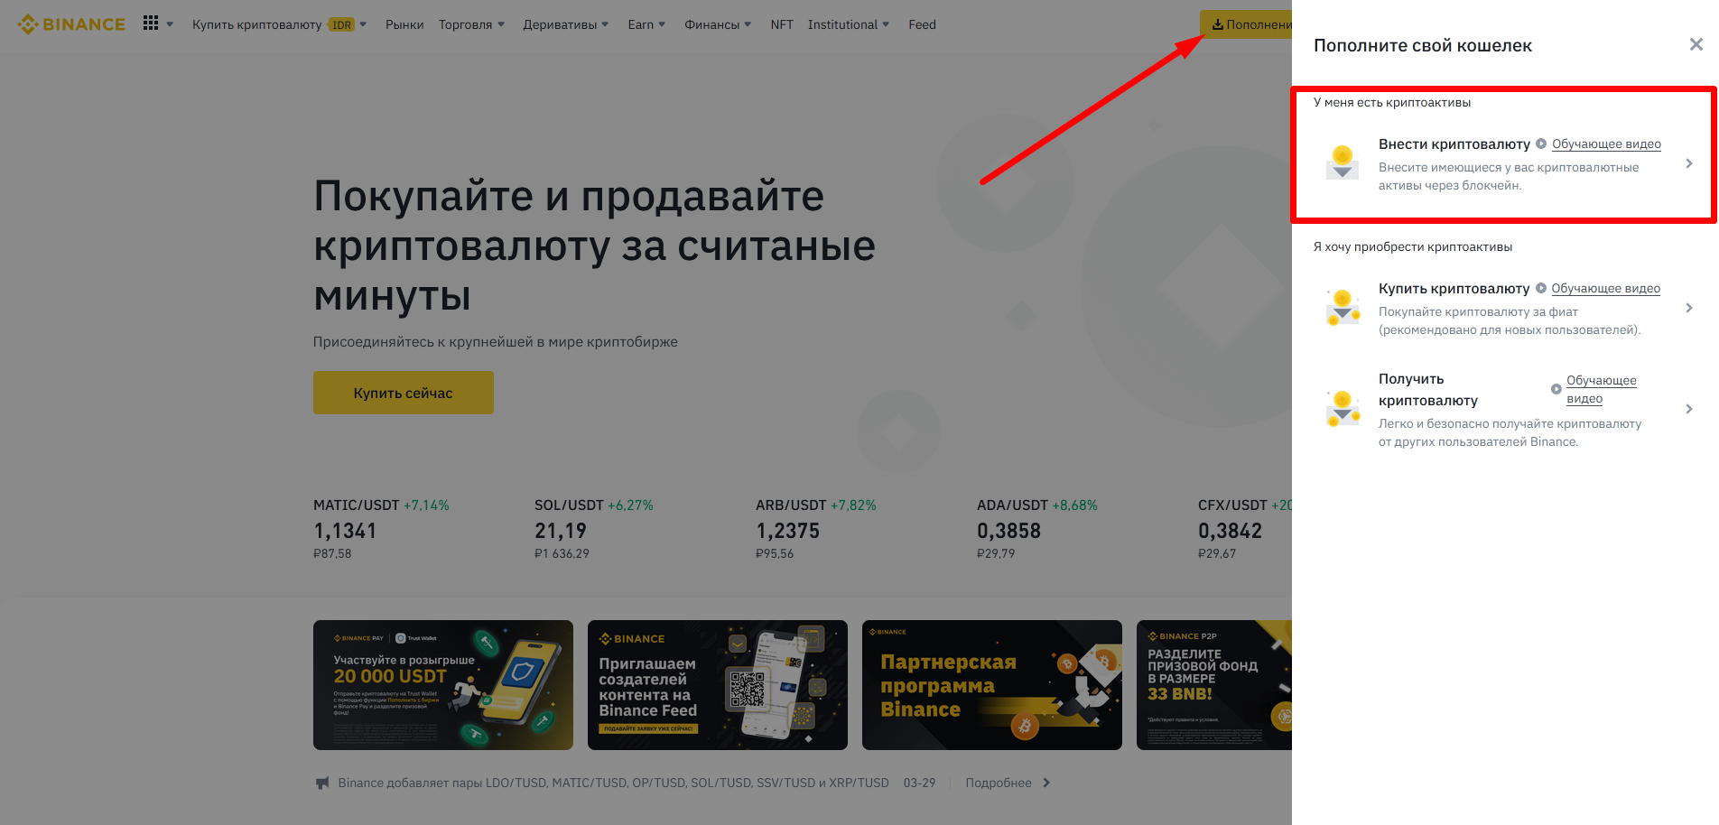Image resolution: width=1719 pixels, height=825 pixels.
Task: Open the Купить криптовалюту option arrow
Action: click(x=1689, y=308)
